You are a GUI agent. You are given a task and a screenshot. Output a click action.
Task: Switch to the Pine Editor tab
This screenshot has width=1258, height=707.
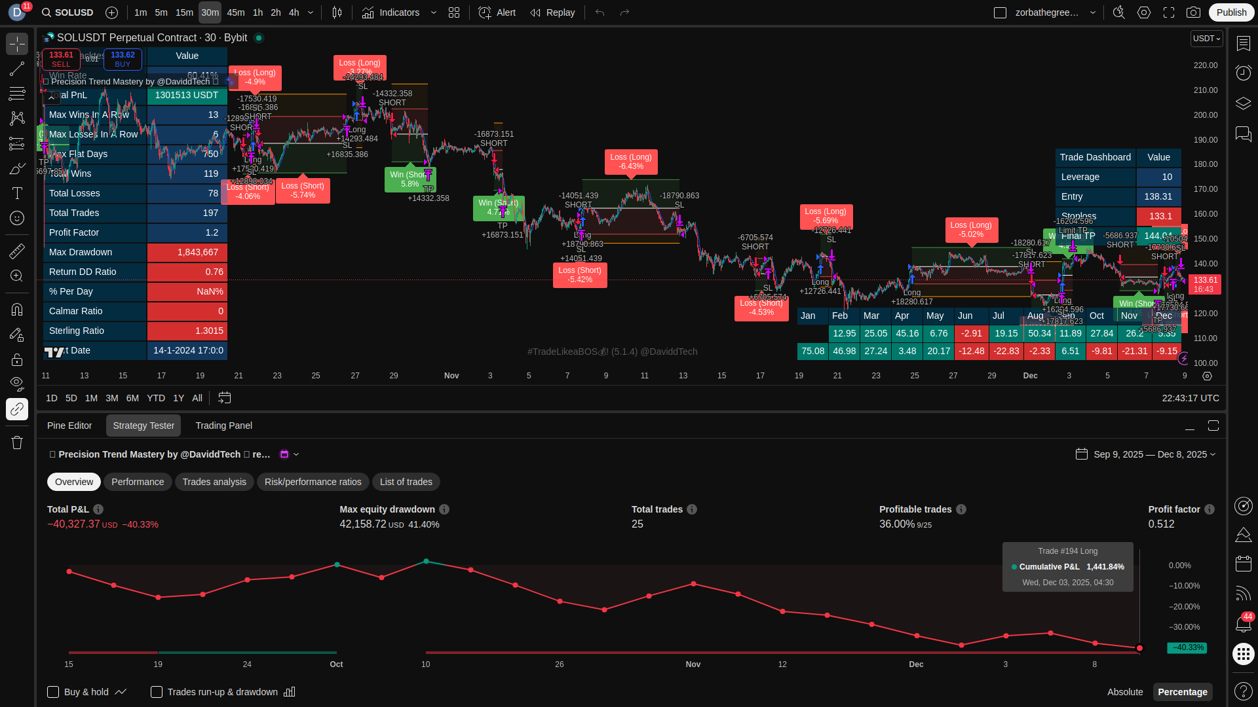(x=69, y=426)
